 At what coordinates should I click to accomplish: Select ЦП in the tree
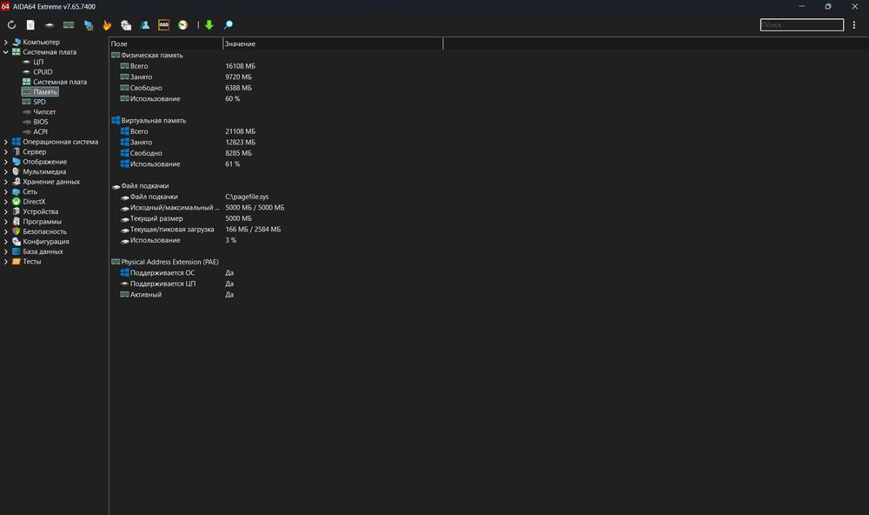click(38, 62)
